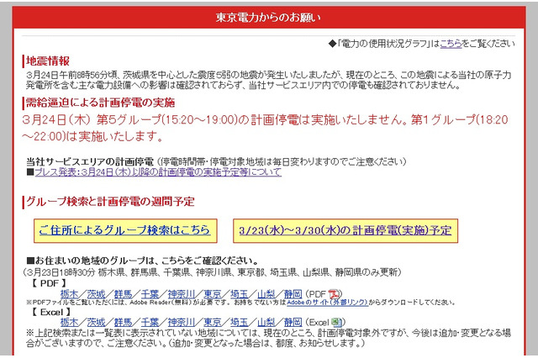The width and height of the screenshot is (538, 358).
Task: Click the red PDF file icon
Action: (x=334, y=294)
